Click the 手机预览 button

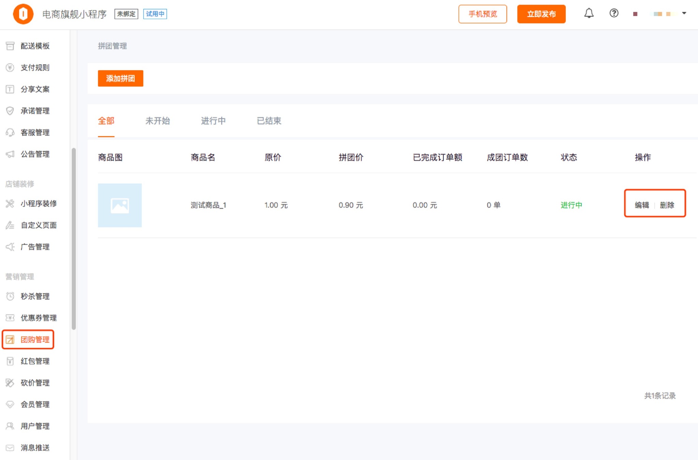pyautogui.click(x=482, y=14)
